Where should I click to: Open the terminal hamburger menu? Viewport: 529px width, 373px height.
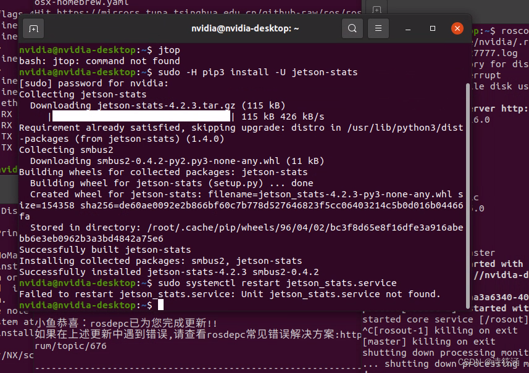pyautogui.click(x=378, y=28)
